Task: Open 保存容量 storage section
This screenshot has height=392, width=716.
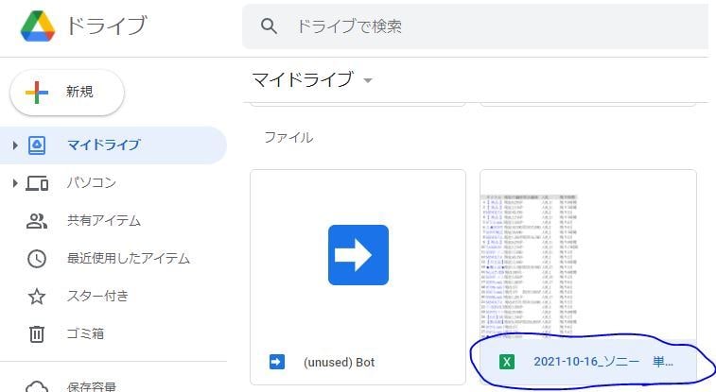Action: click(92, 386)
